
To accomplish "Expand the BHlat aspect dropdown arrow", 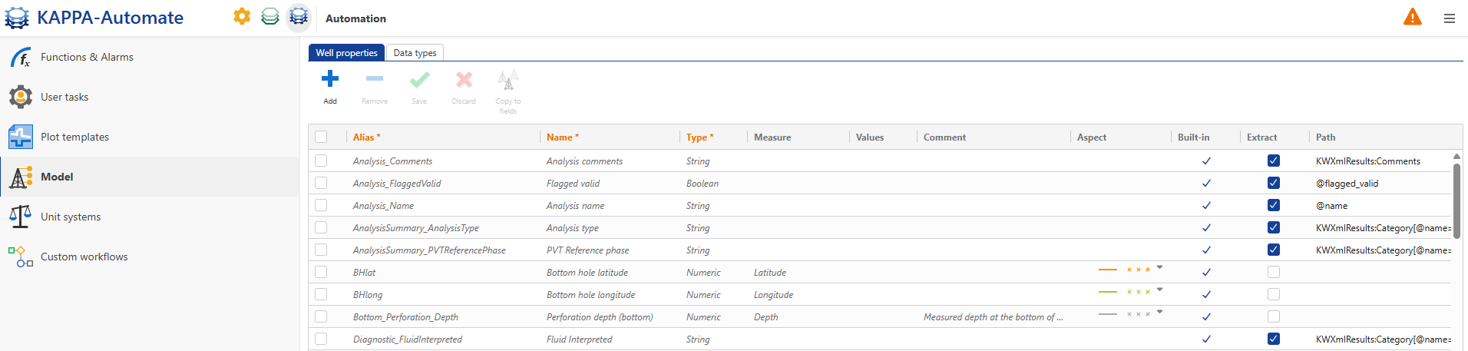I will coord(1159,267).
